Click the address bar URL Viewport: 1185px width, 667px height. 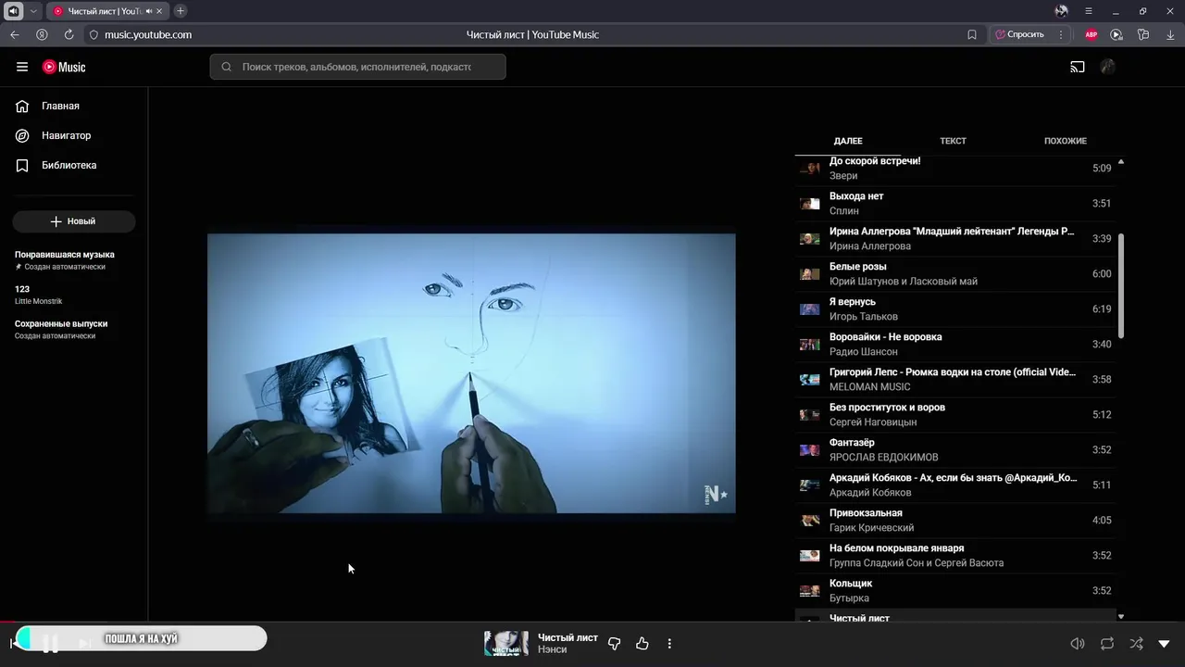148,34
